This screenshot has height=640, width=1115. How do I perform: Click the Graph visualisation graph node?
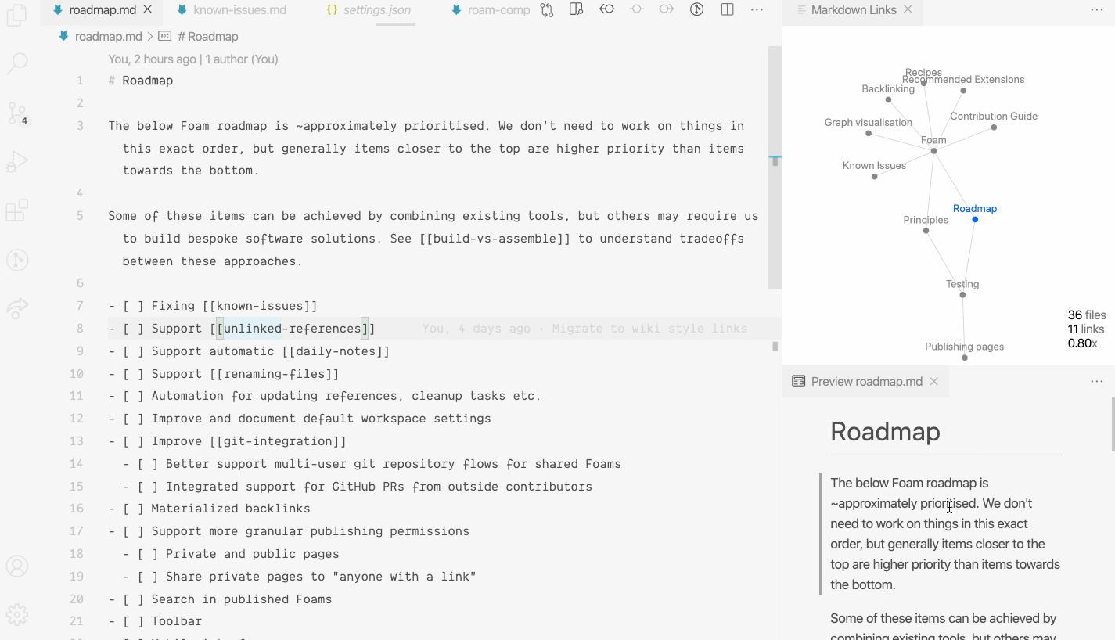click(869, 133)
